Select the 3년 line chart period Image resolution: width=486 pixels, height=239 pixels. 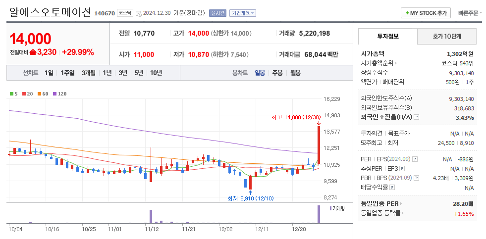[123, 73]
